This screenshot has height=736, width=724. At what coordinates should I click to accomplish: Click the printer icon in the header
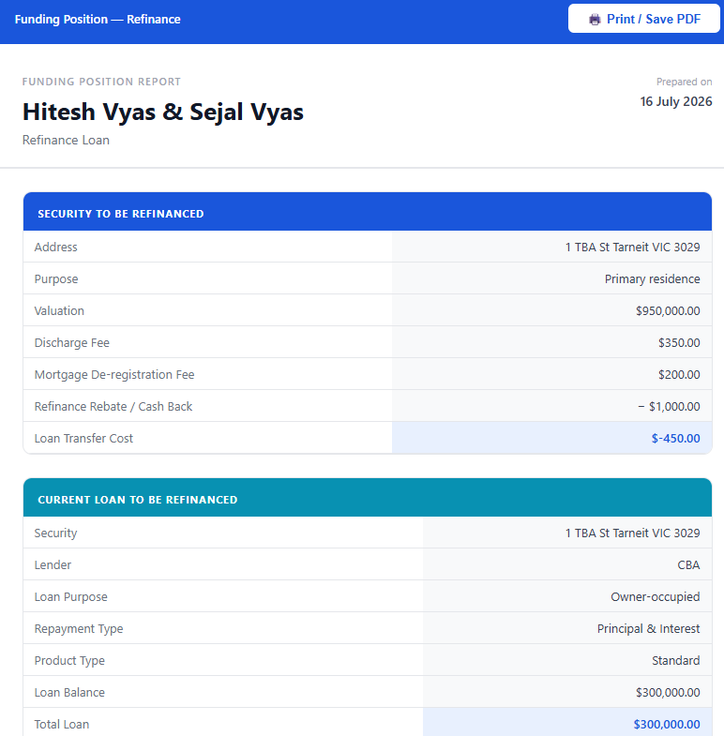click(595, 20)
